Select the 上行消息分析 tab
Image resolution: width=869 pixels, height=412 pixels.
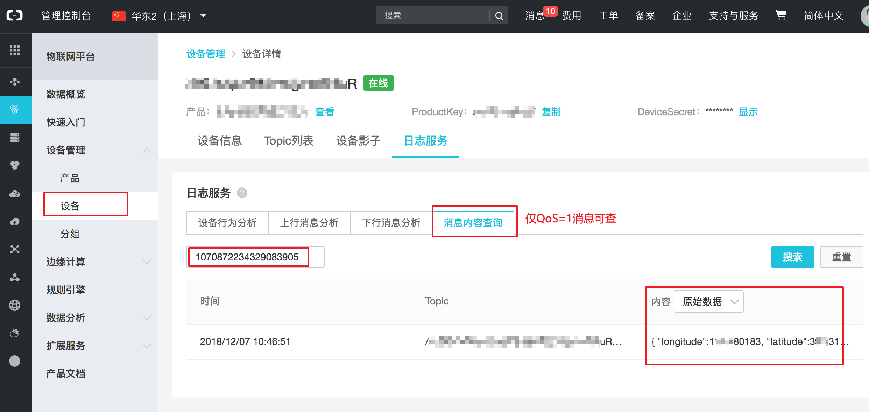(309, 223)
